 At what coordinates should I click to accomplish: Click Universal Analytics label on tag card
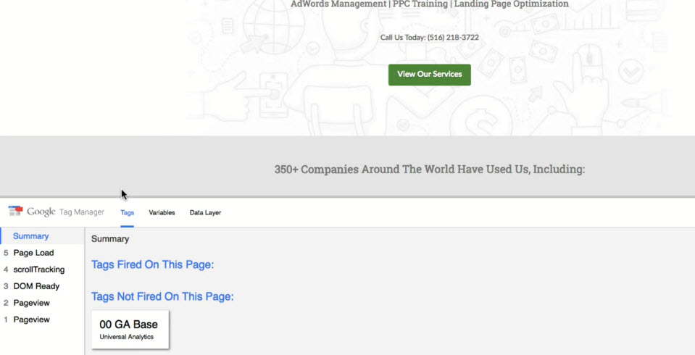coord(126,337)
